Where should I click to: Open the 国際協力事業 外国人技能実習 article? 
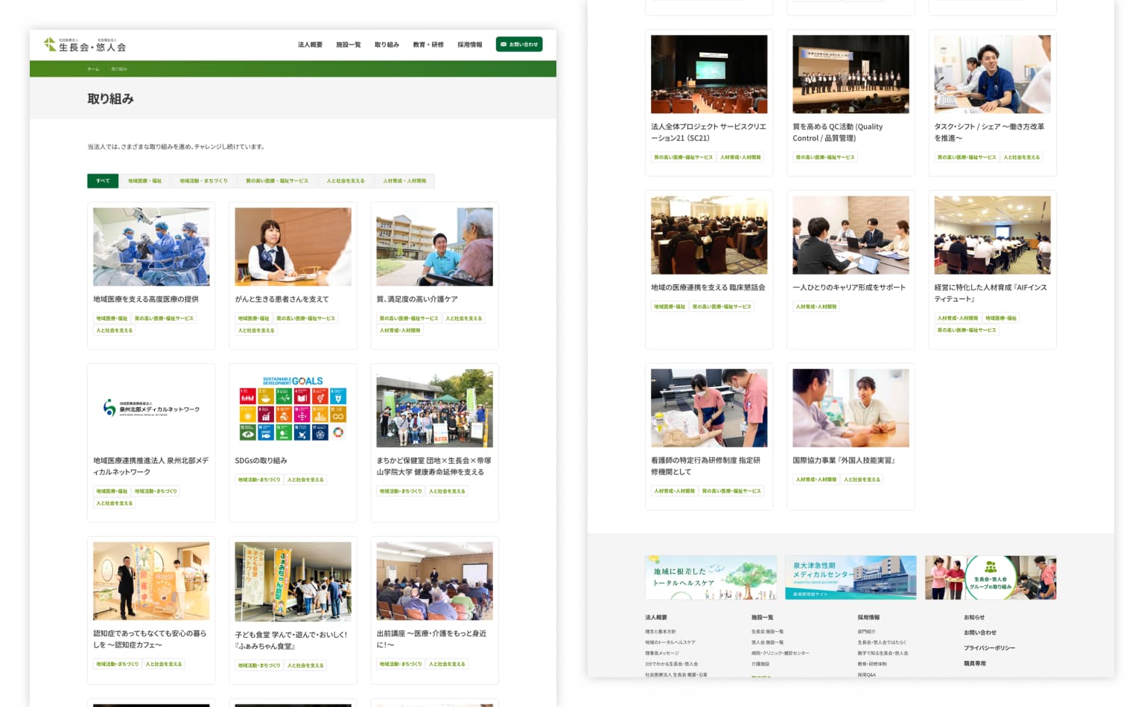click(843, 461)
